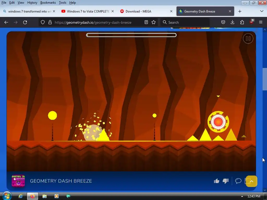Viewport: 267px width, 200px height.
Task: Open the History menu
Action: 32,3
